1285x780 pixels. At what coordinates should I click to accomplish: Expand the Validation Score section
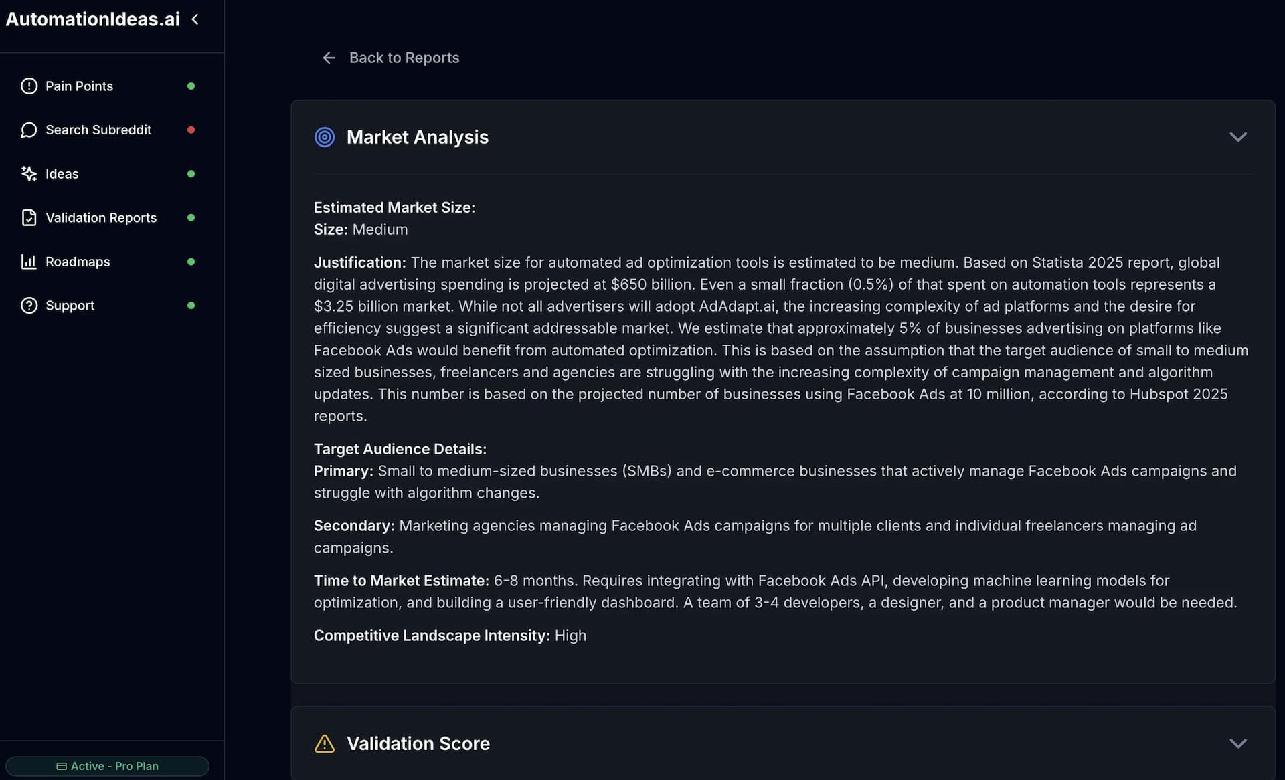pyautogui.click(x=1238, y=743)
